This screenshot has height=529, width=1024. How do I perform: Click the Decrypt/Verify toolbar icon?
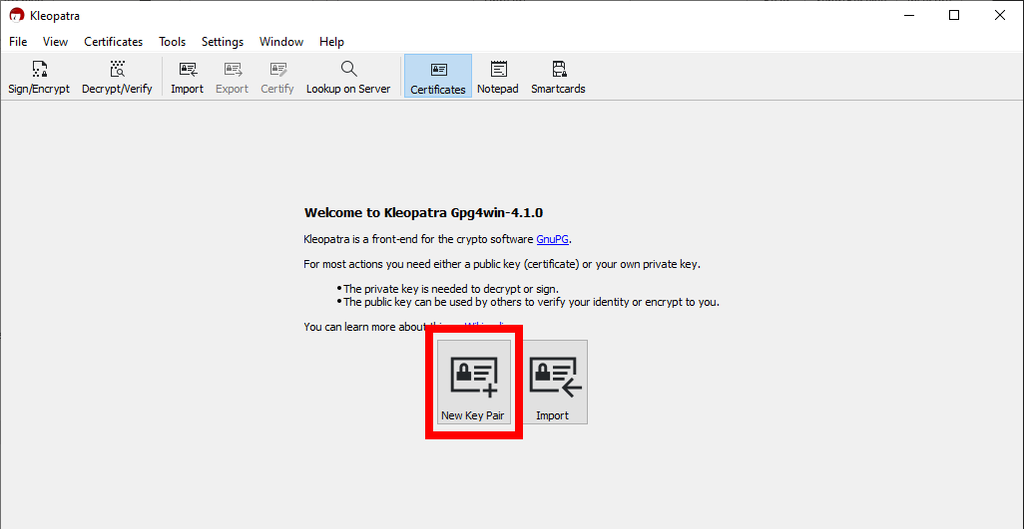click(117, 77)
